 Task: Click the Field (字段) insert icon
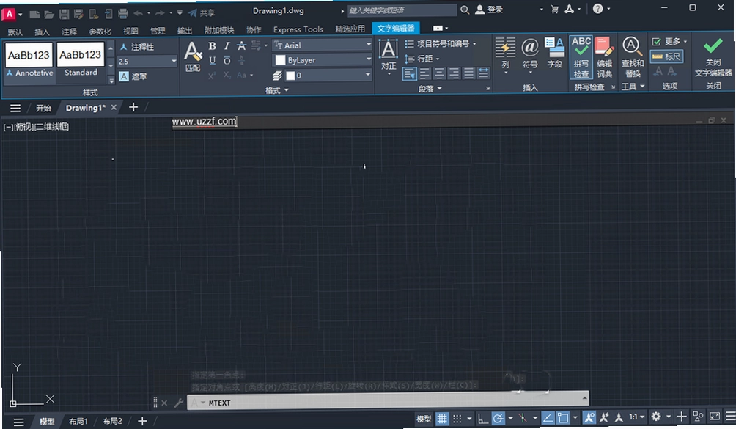554,53
